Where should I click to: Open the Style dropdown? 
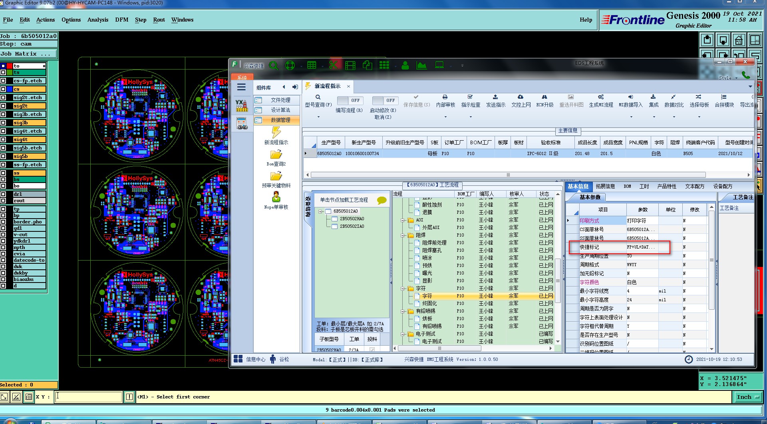728,78
